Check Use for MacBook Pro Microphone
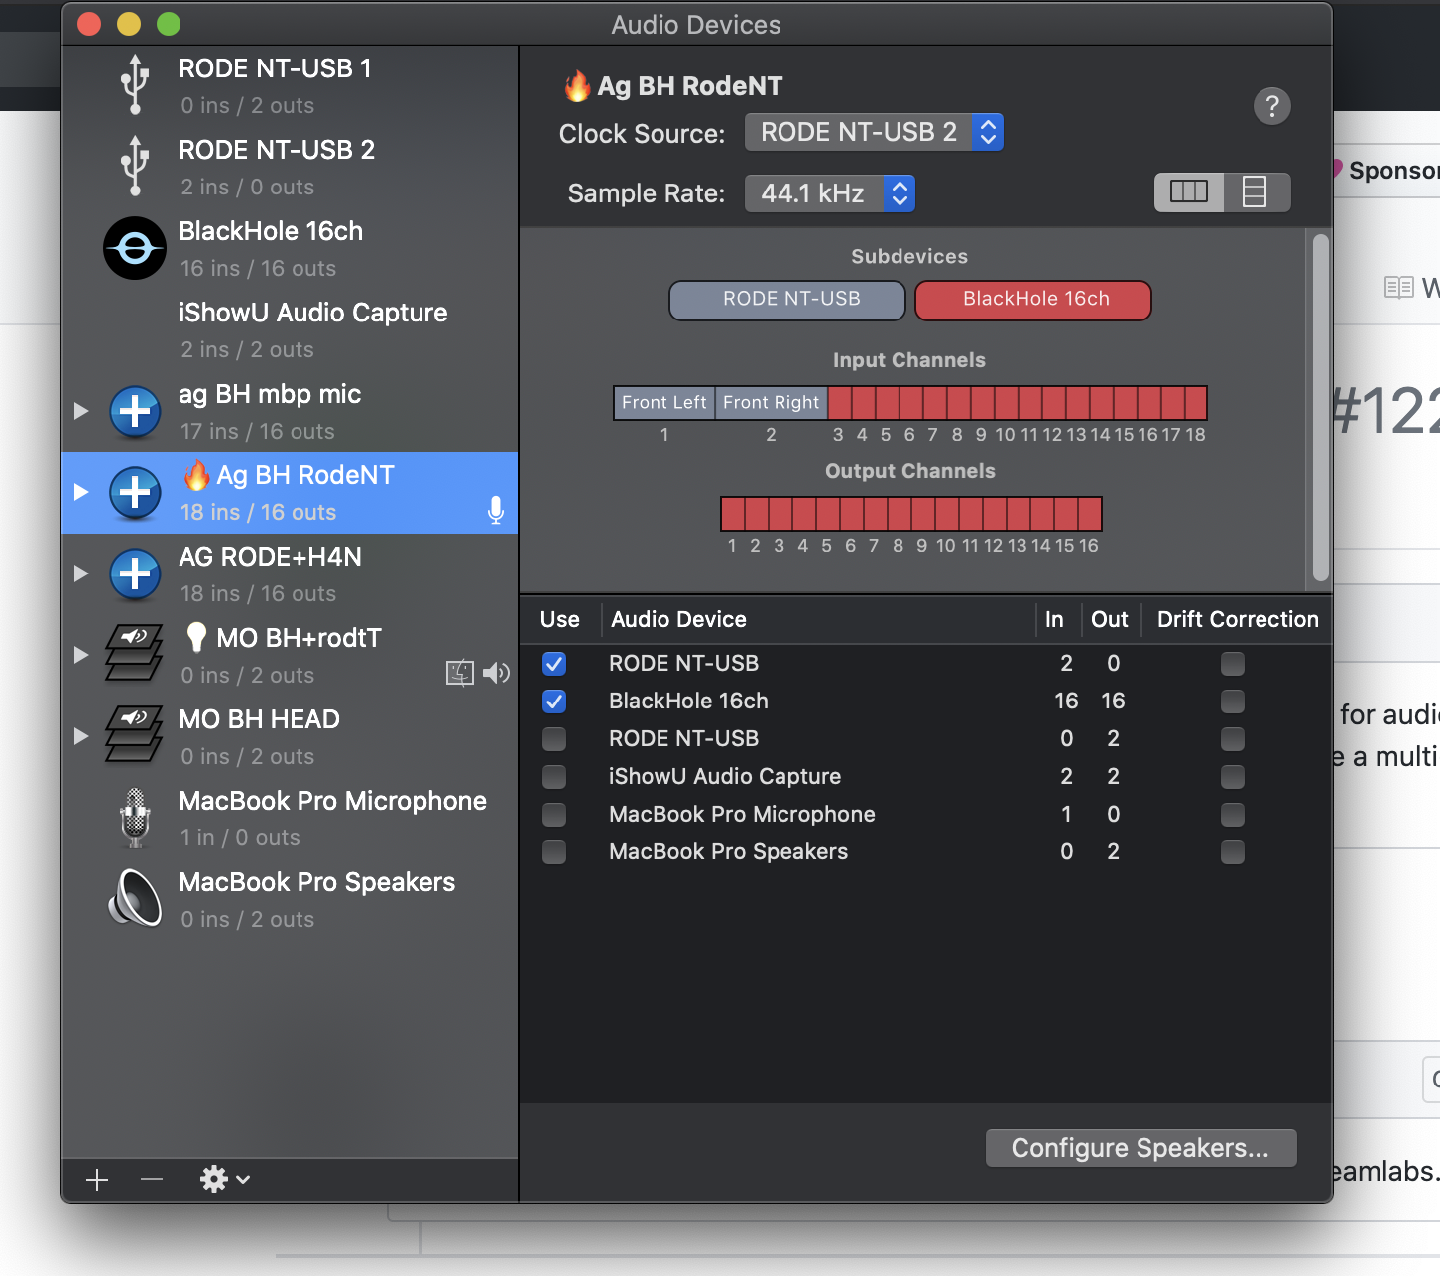 click(x=554, y=815)
